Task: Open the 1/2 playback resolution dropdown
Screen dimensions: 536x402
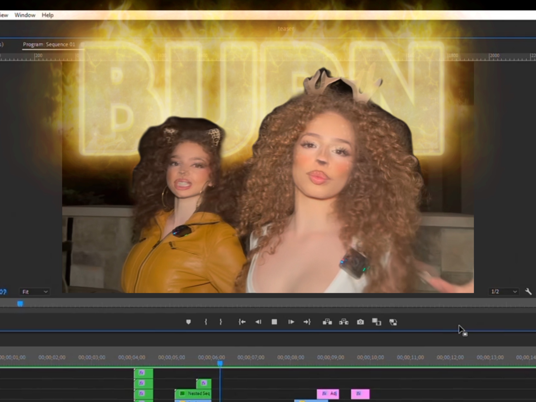Action: pyautogui.click(x=503, y=291)
